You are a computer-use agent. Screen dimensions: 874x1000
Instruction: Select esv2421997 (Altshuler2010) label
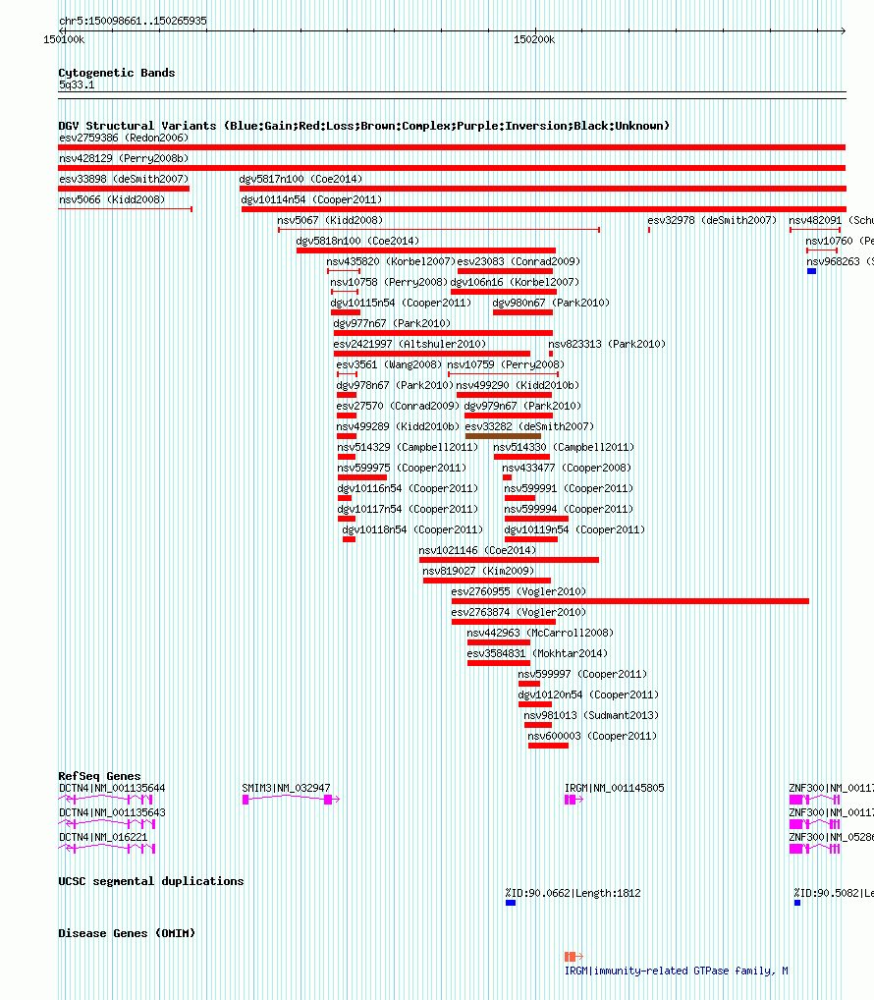410,344
